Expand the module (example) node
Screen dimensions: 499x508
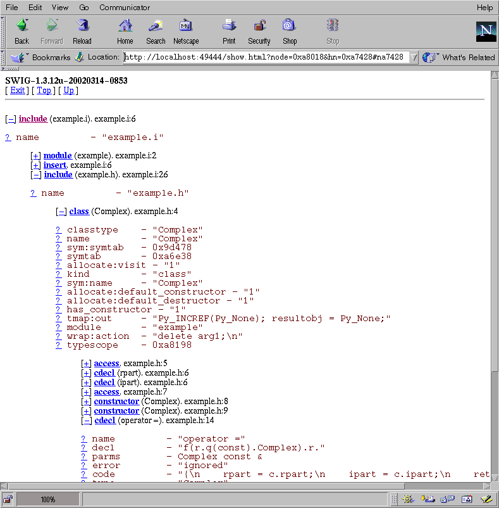tap(36, 156)
